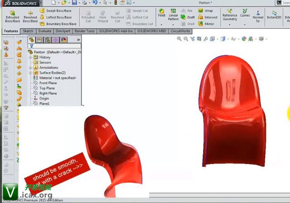
Task: Click the Boundary Cut tool
Action: pyautogui.click(x=140, y=24)
